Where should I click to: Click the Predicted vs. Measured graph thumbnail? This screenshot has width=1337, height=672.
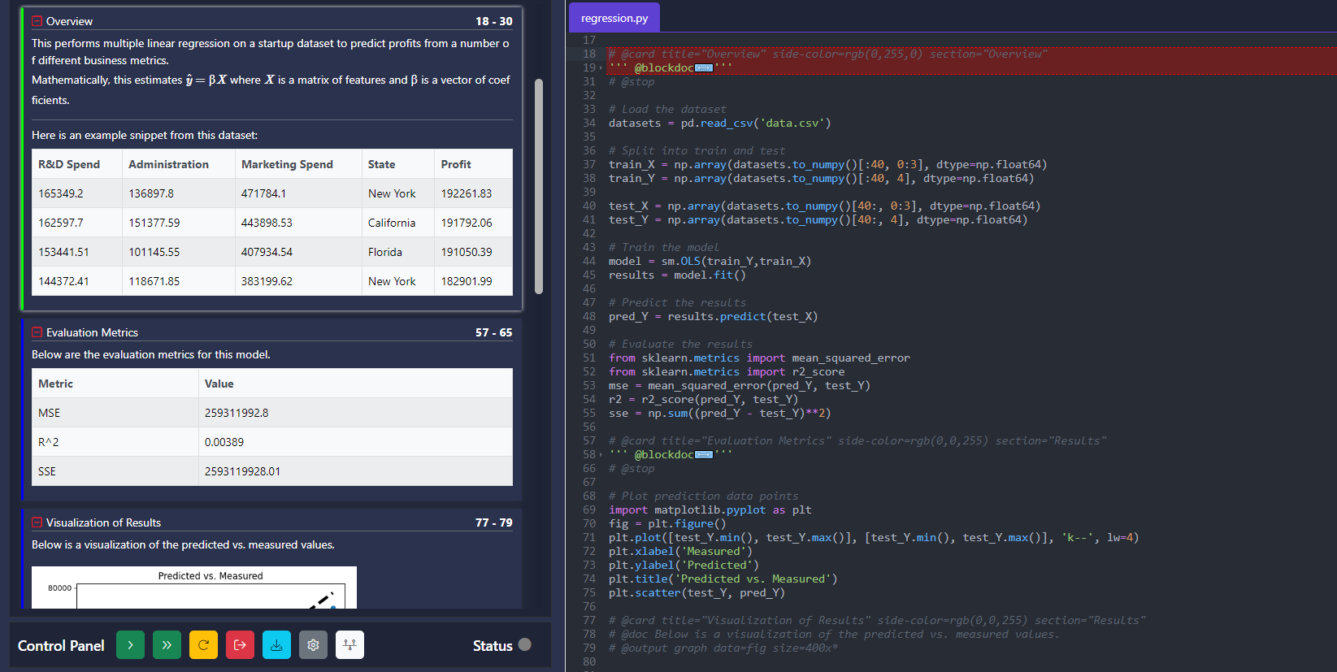point(194,587)
